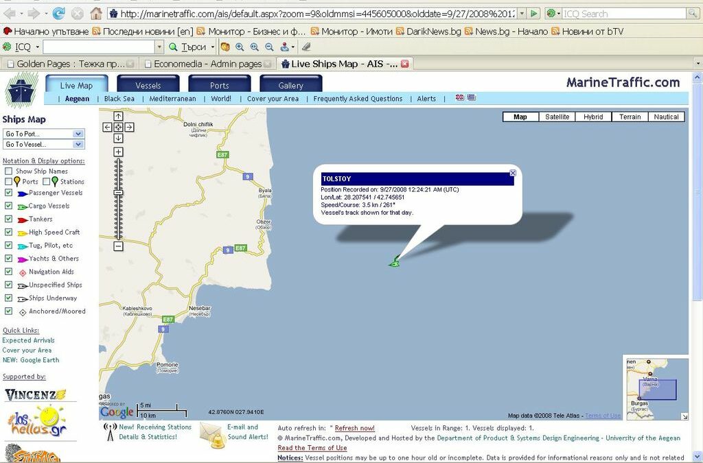Expand the address bar history dropdown

pos(522,14)
